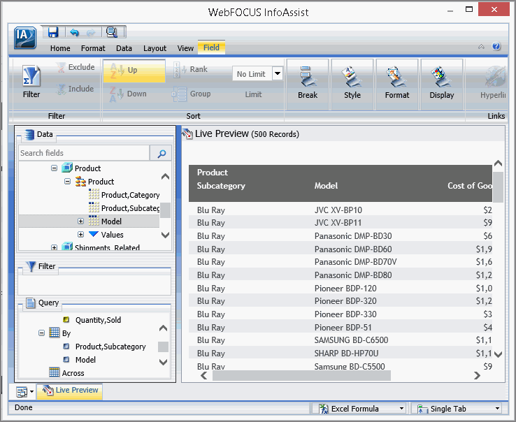Viewport: 516px width, 422px height.
Task: Open the Display options
Action: (x=442, y=83)
